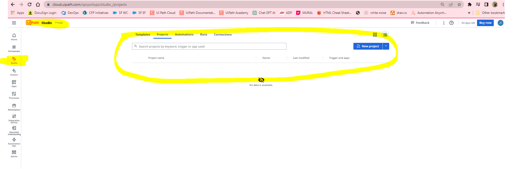The height and width of the screenshot is (169, 505).
Task: Click the New project button
Action: pos(368,46)
